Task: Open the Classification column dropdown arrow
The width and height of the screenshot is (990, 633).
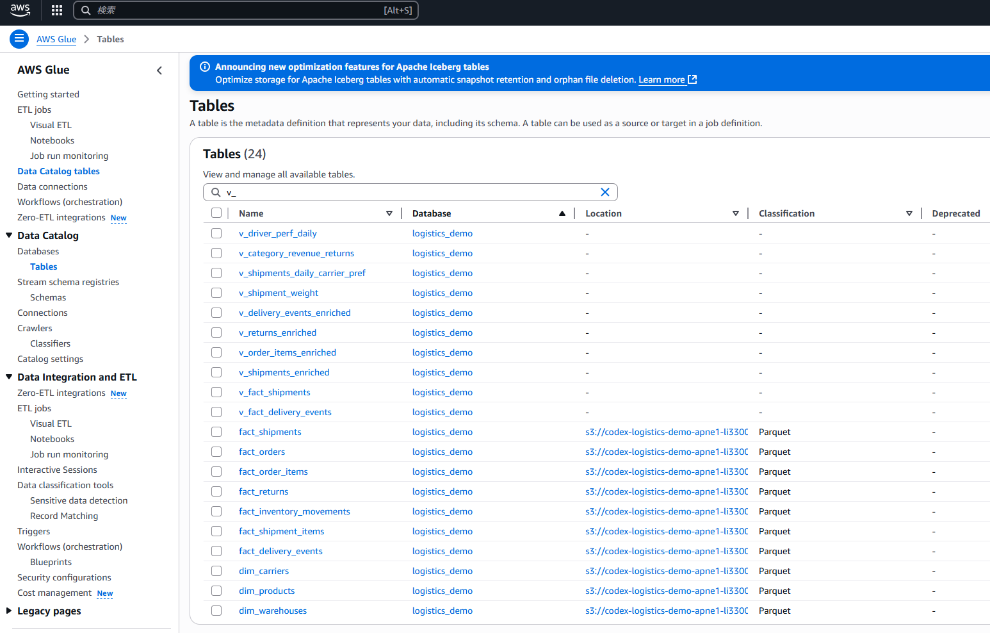Action: [x=909, y=213]
